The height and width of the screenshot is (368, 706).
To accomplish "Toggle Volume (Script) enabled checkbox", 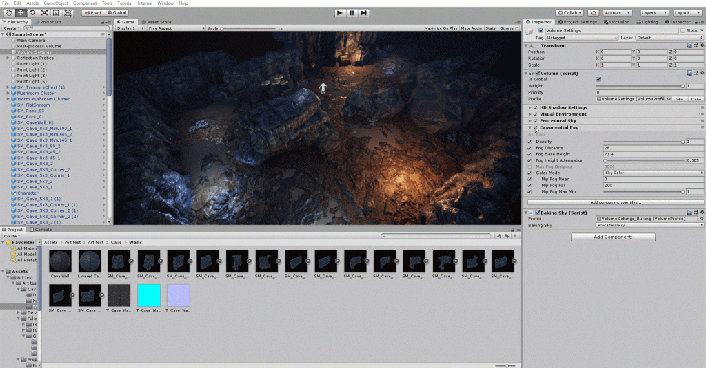I will point(538,73).
